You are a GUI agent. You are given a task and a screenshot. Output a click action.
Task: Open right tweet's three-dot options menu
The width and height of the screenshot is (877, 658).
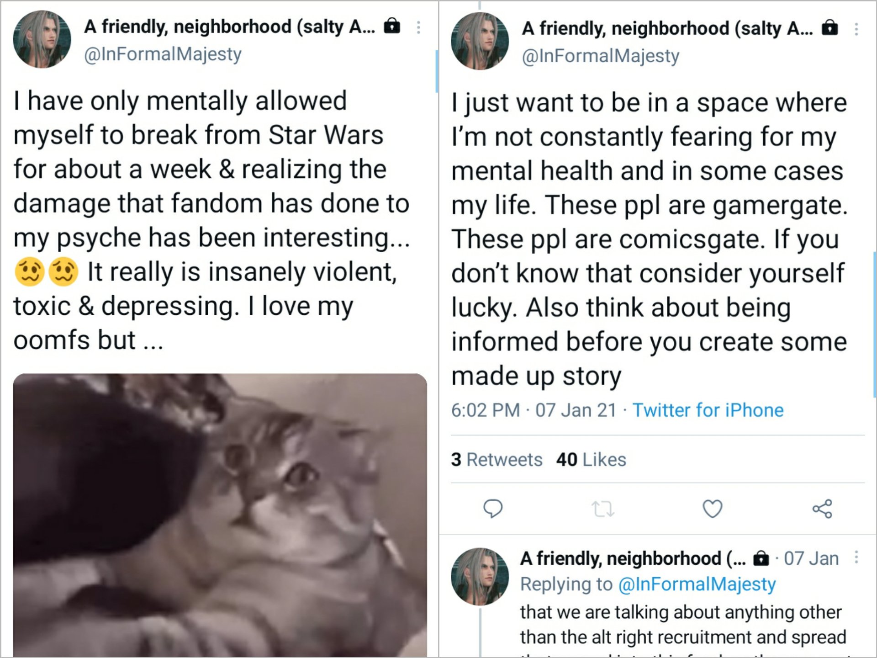pos(856,29)
